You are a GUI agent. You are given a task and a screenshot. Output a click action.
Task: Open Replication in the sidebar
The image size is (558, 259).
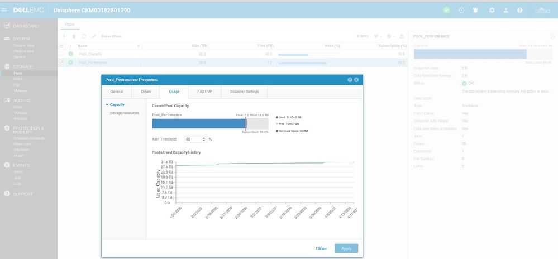pos(22,143)
